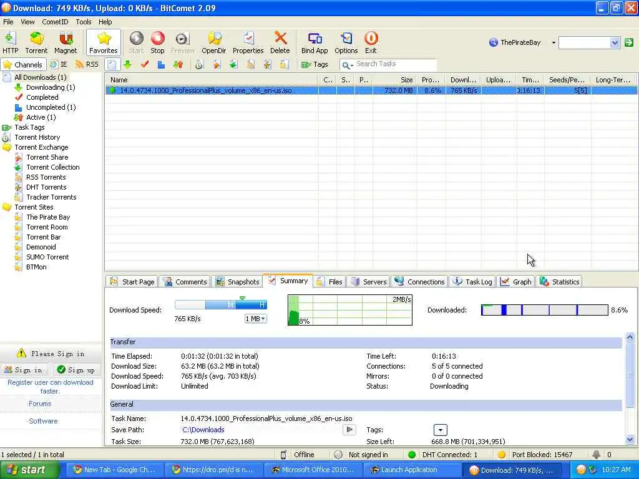Open the download directory with OpenDir
639x479 pixels.
coord(213,43)
